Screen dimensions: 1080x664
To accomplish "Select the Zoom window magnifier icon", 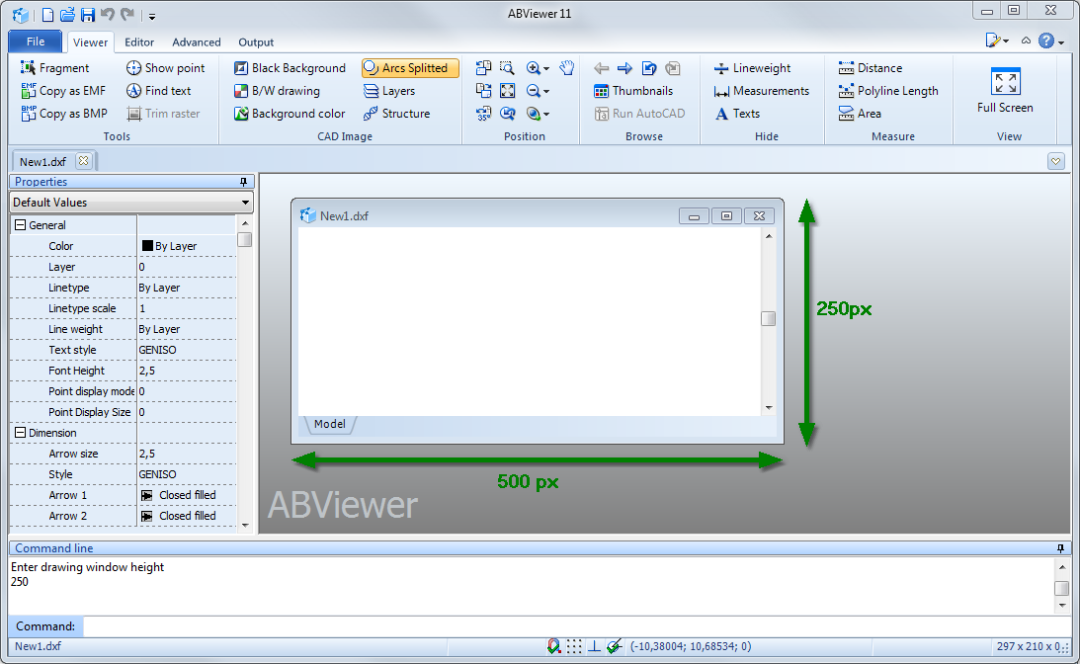I will point(508,67).
